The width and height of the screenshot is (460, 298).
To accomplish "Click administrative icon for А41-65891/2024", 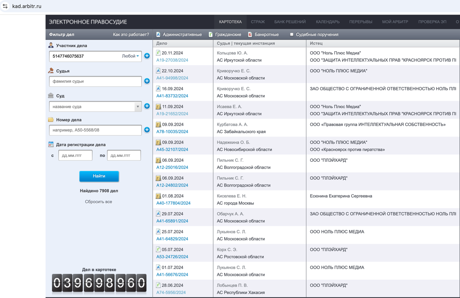I will click(x=158, y=214).
